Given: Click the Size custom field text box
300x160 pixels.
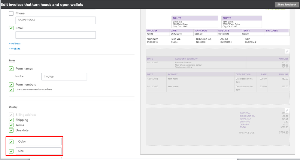Looking at the screenshot, I should tap(38, 151).
